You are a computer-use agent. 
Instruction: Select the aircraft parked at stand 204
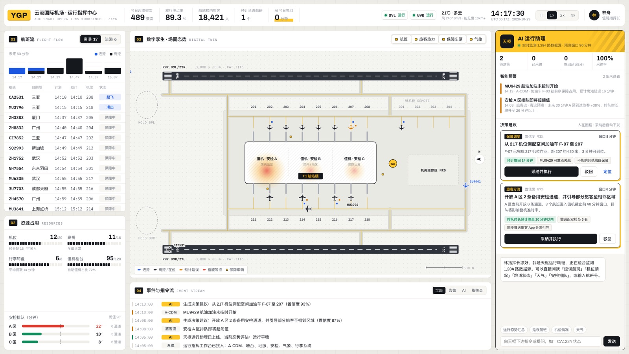[302, 127]
